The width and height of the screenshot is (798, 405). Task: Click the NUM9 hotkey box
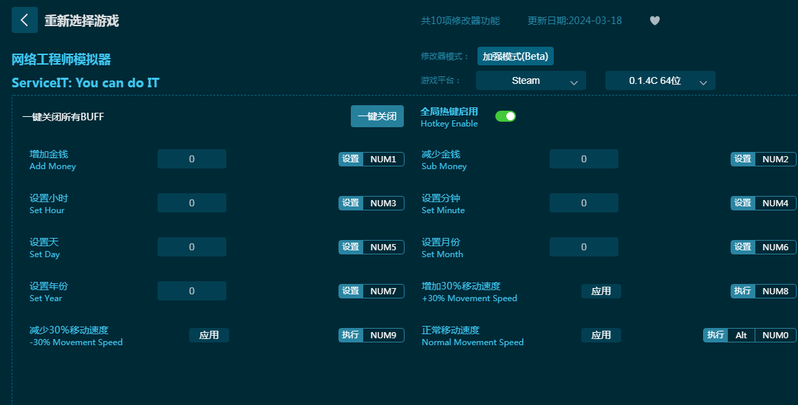pyautogui.click(x=383, y=336)
